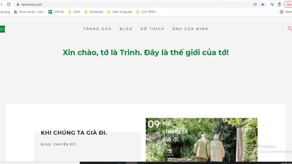292x164 pixels.
Task: Click the BLOG category link under the post
Action: coord(46,144)
